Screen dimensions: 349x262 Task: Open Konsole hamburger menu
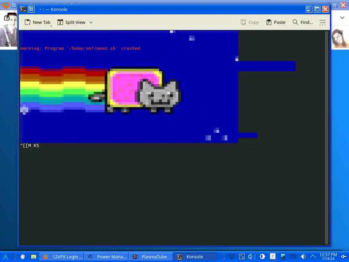pos(322,22)
